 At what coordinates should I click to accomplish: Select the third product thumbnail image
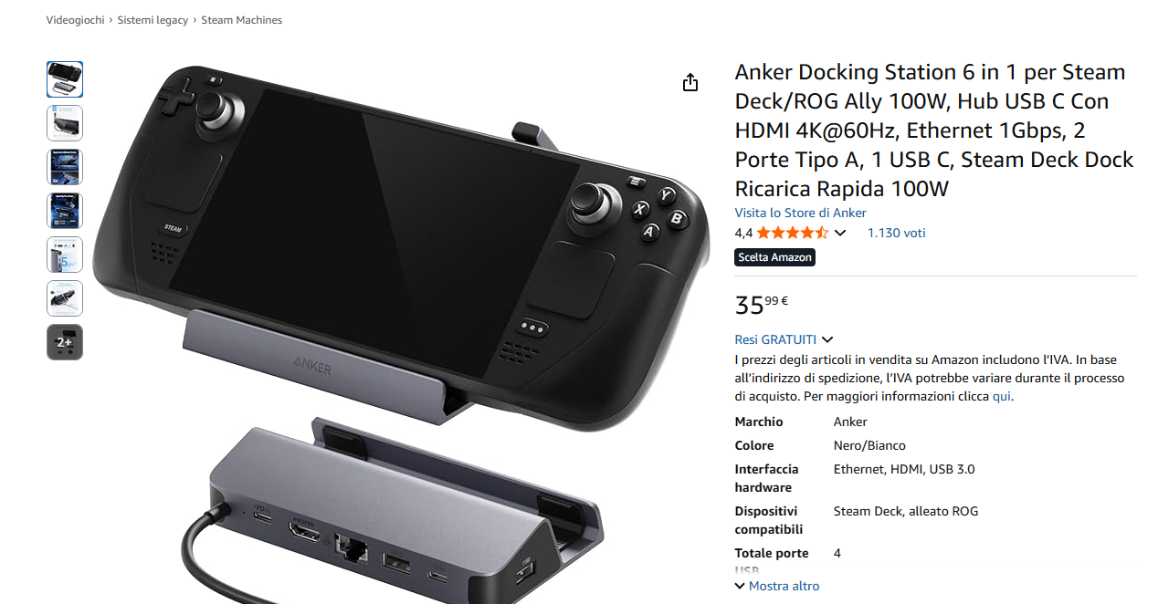click(65, 167)
